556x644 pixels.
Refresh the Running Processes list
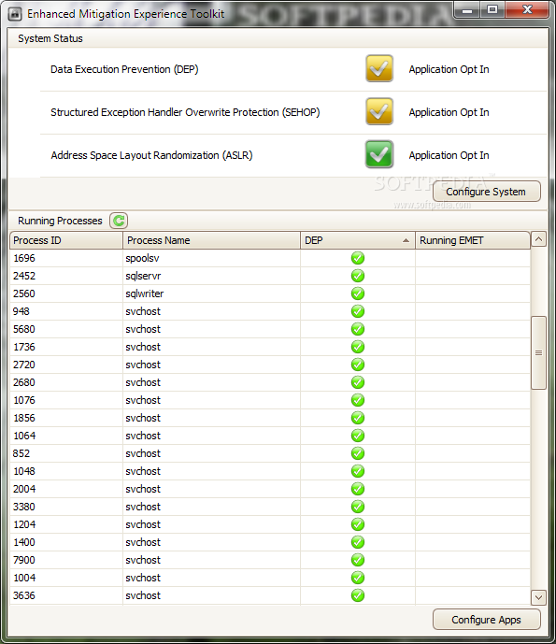tap(119, 221)
